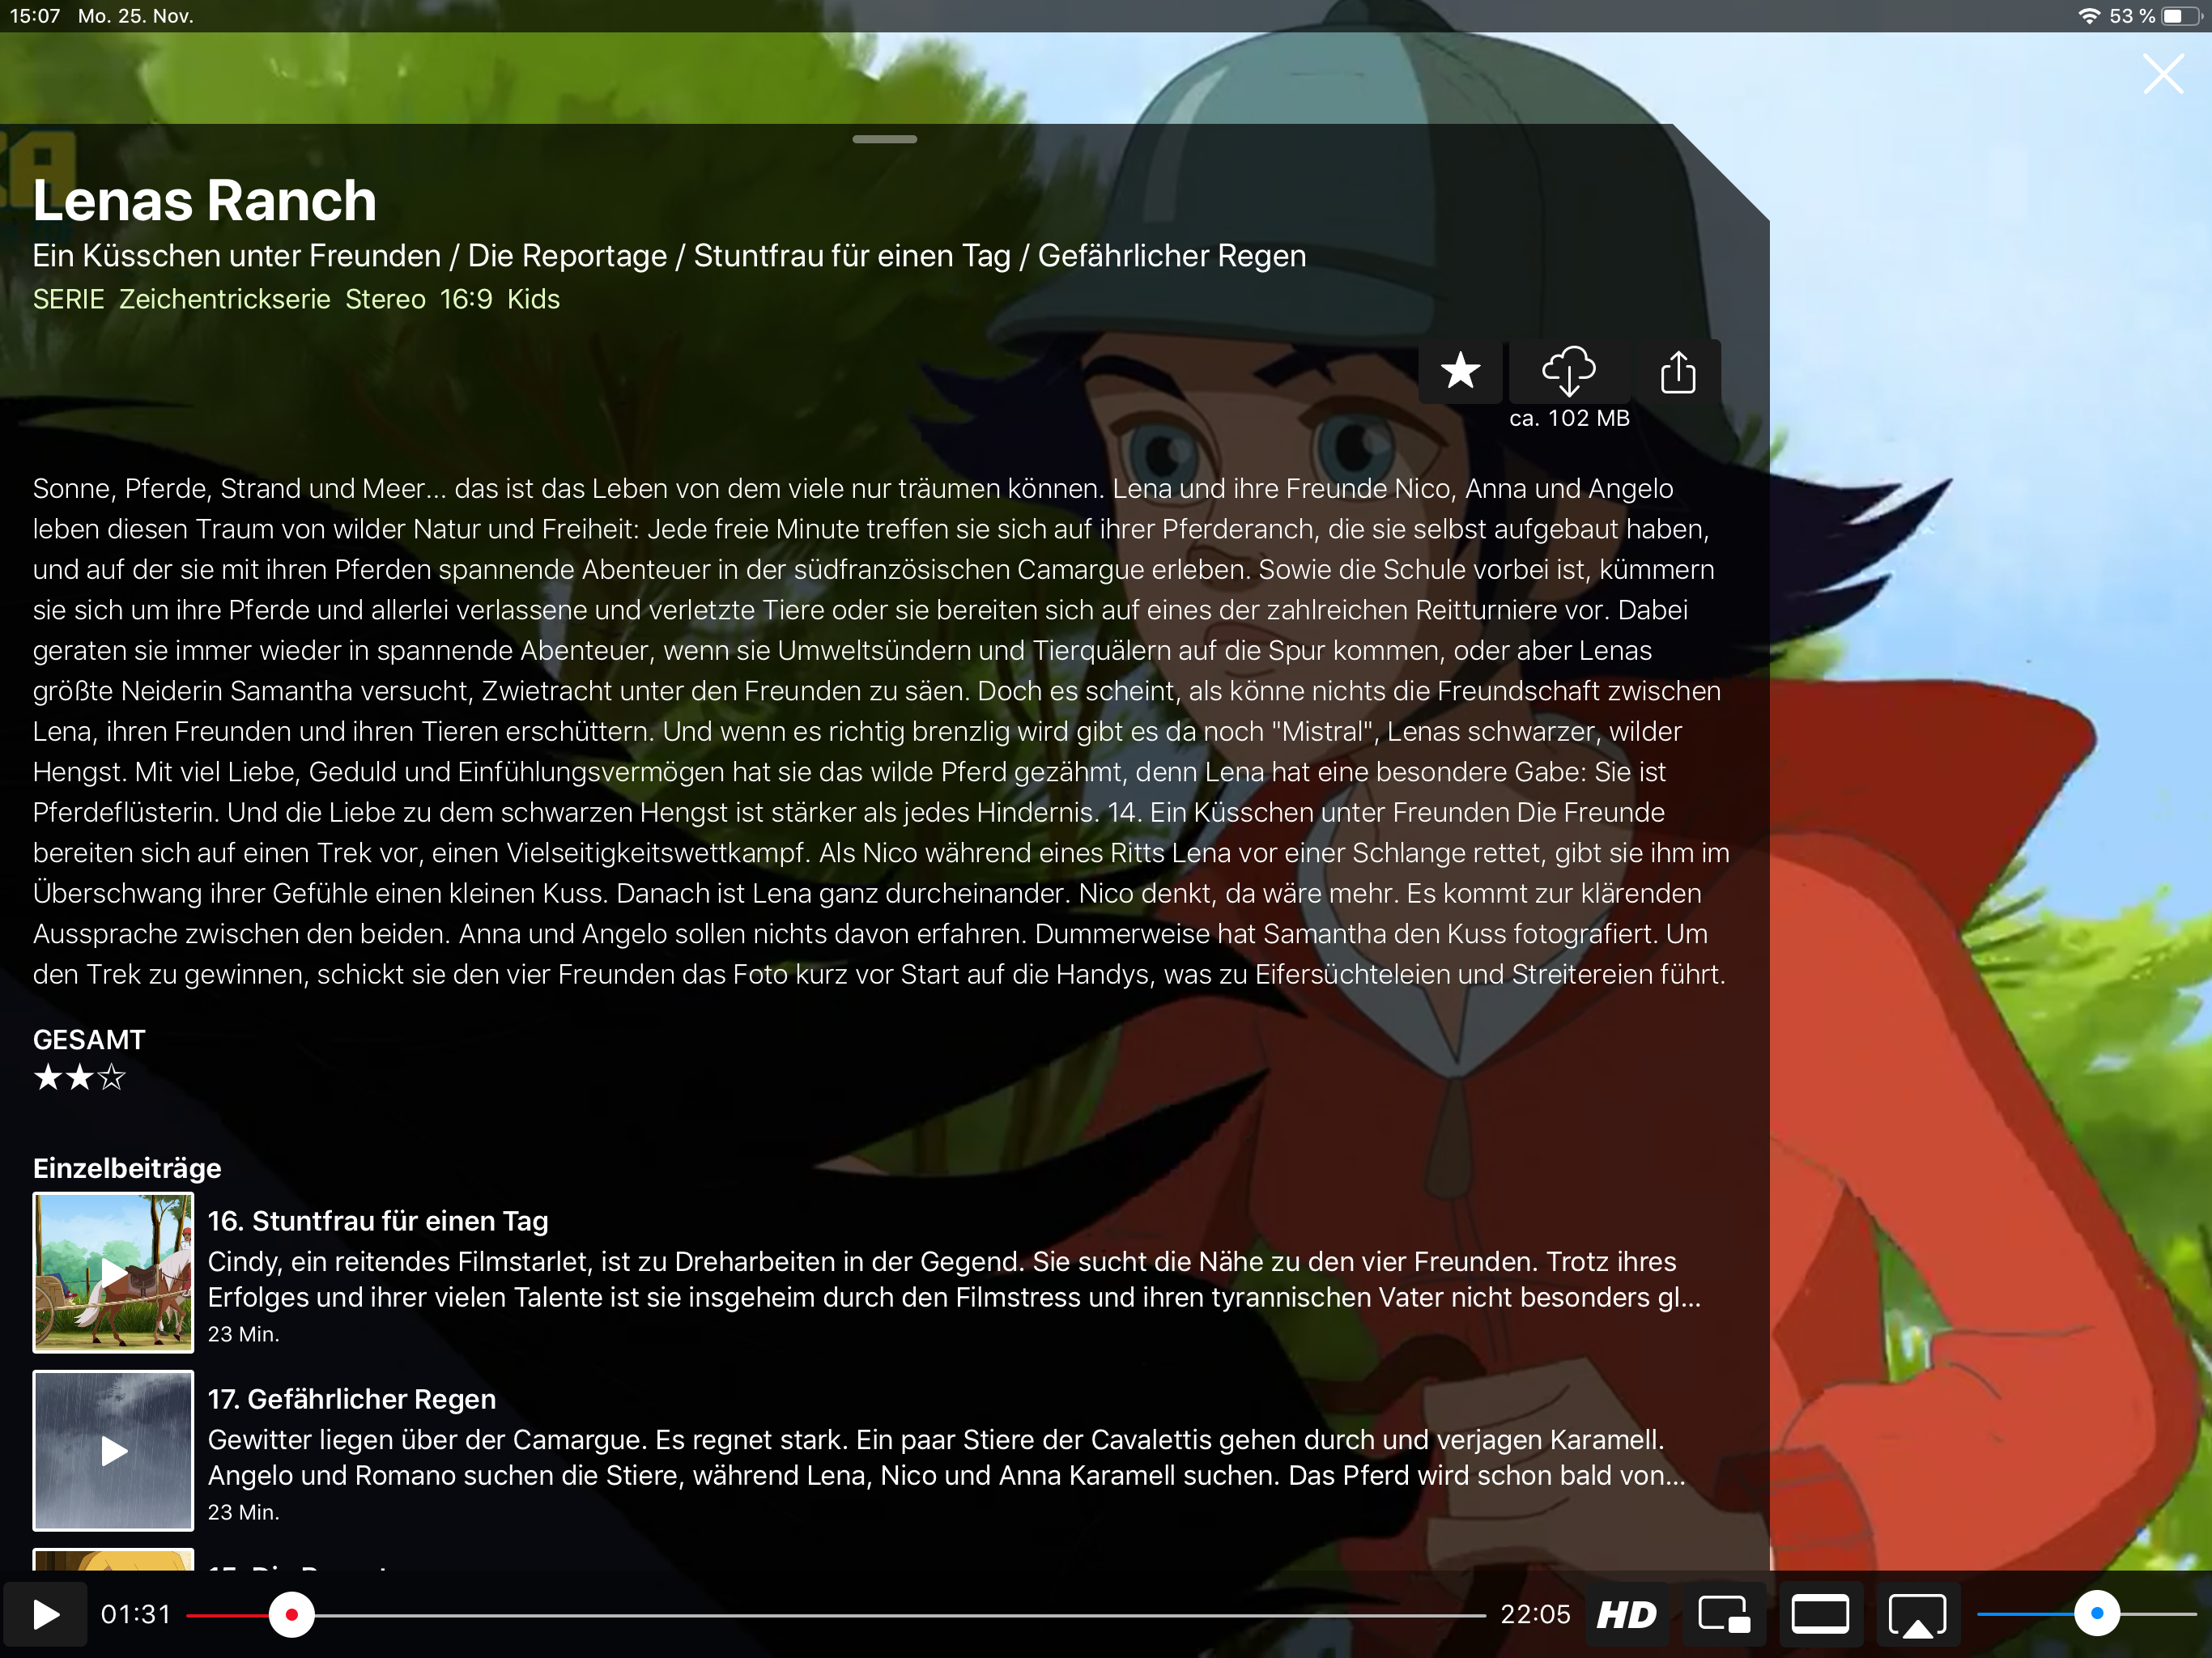Toggle HD video quality
This screenshot has height=1658, width=2212.
(1626, 1614)
